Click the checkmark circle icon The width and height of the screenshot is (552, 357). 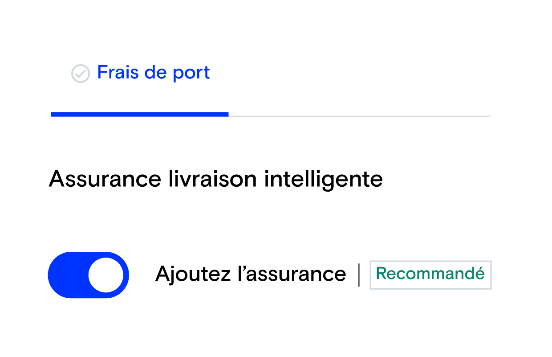point(81,74)
